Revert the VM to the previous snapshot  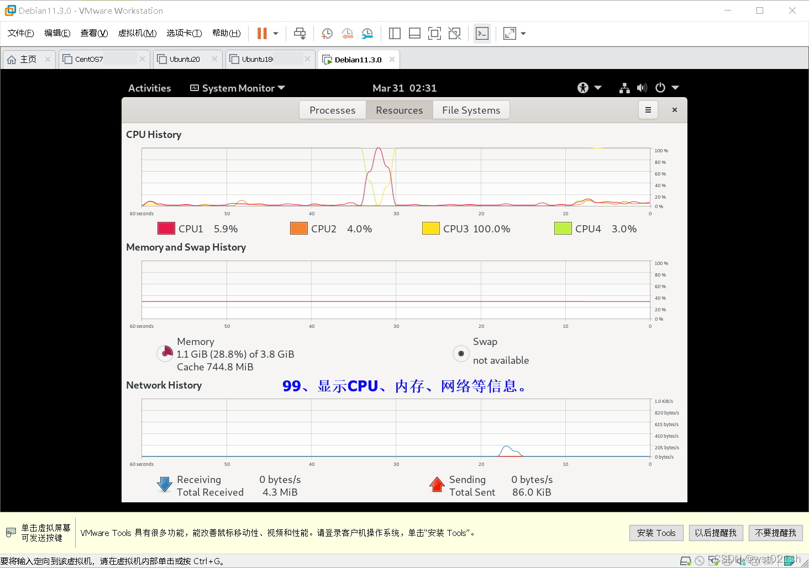coord(347,34)
